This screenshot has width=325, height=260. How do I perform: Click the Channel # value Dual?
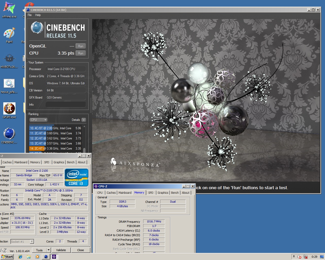pos(173,202)
